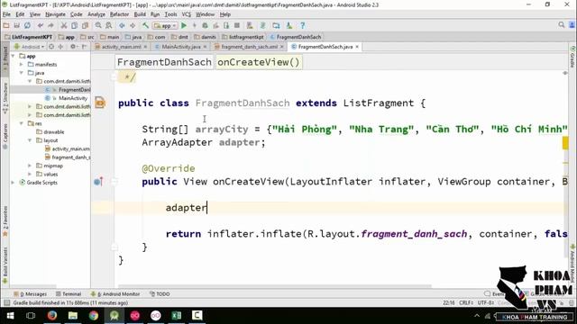Screen dimensions: 577x324
Task: Toggle the Build Variants tool window
Action: [x=5, y=266]
